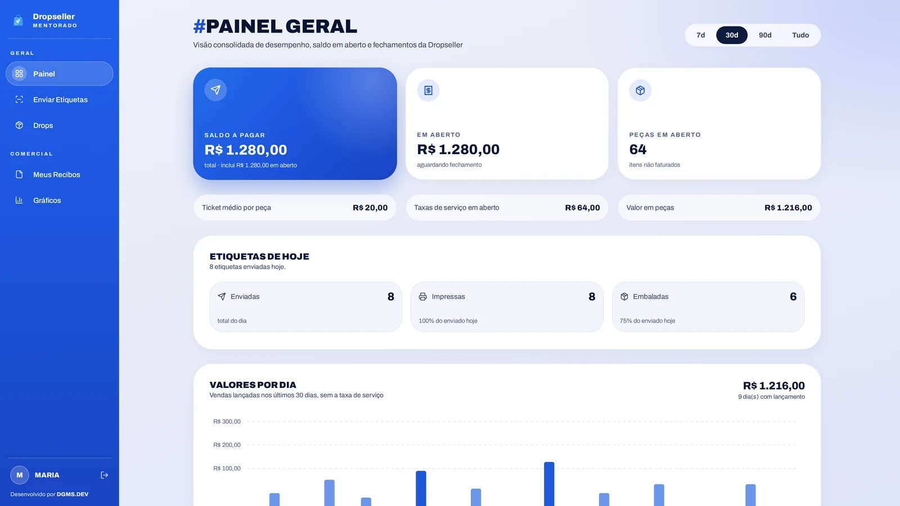
Task: Click the Painel grid icon in the sidebar
Action: click(x=19, y=74)
